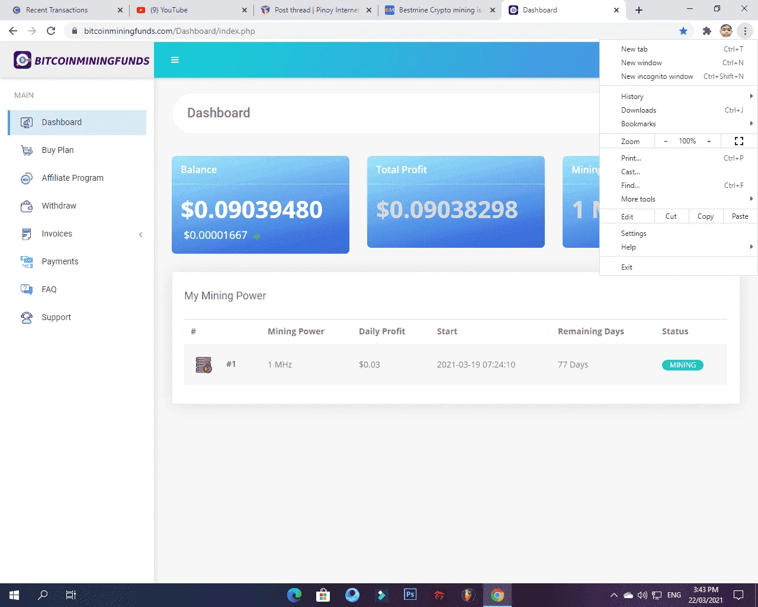Expand Bookmarks submenu in Chrome menu
The image size is (758, 607).
click(x=679, y=124)
